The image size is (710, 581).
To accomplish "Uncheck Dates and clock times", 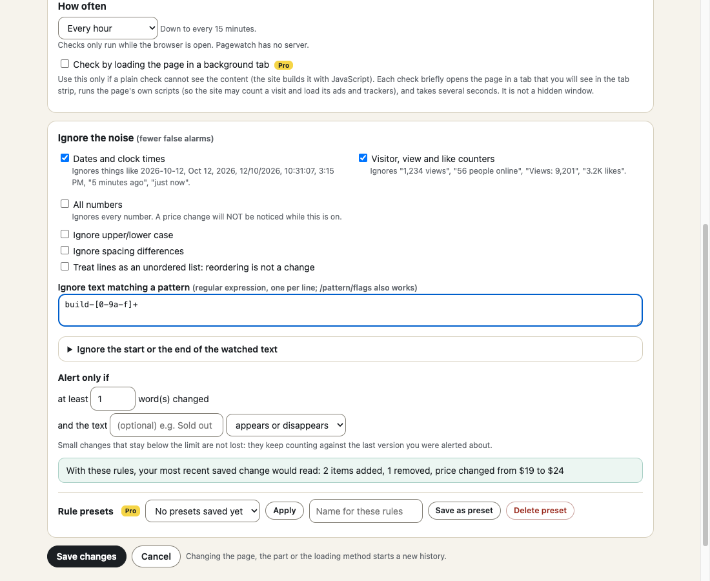I will pyautogui.click(x=65, y=158).
